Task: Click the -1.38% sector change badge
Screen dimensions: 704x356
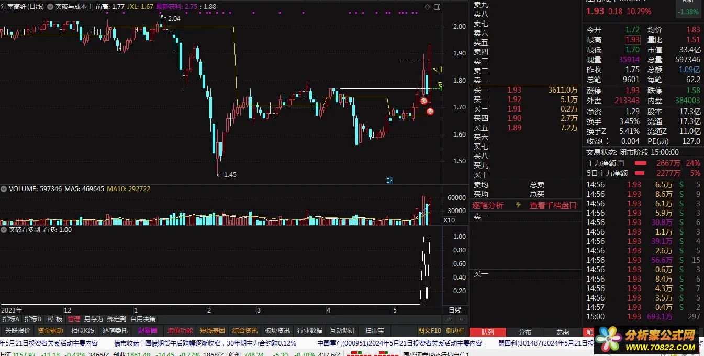Action: (688, 12)
